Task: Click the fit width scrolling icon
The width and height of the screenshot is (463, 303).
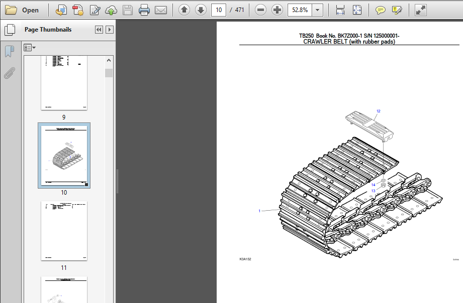Action: [x=340, y=10]
